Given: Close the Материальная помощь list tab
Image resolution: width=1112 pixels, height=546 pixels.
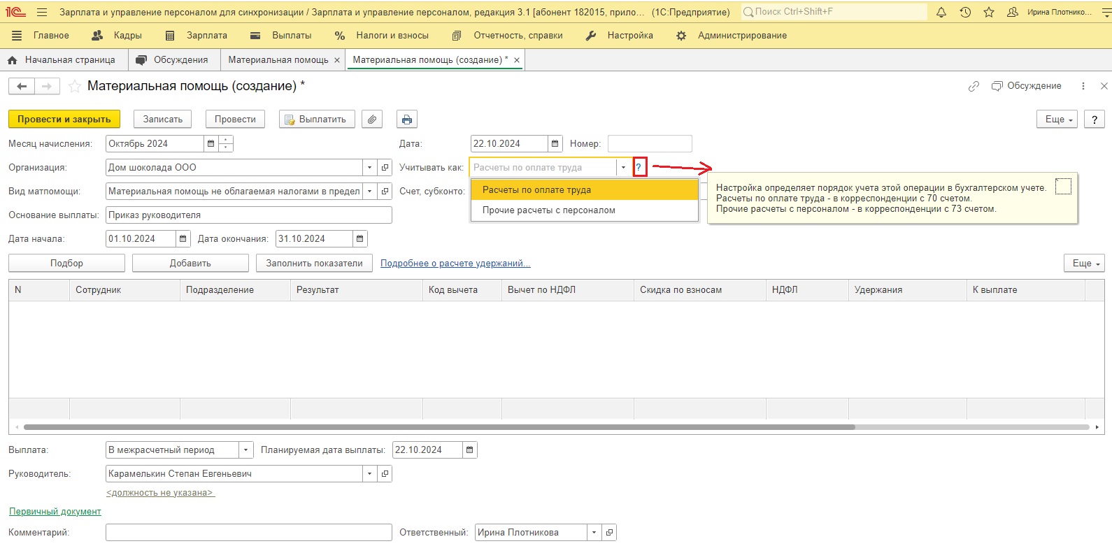Looking at the screenshot, I should coord(337,60).
